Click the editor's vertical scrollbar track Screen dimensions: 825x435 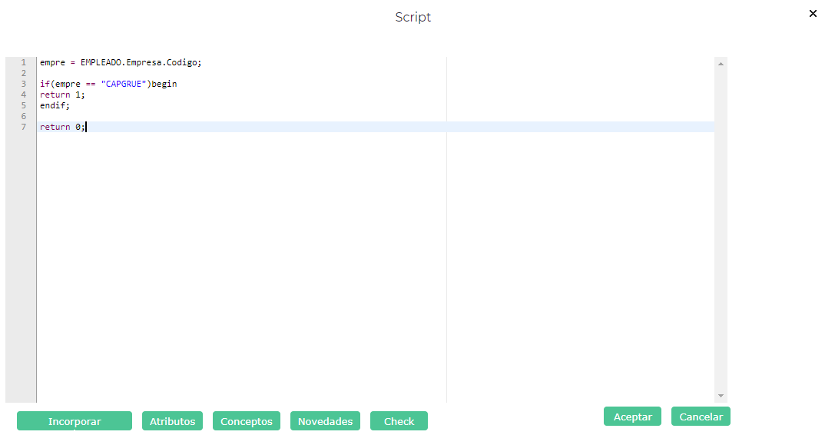(721, 230)
